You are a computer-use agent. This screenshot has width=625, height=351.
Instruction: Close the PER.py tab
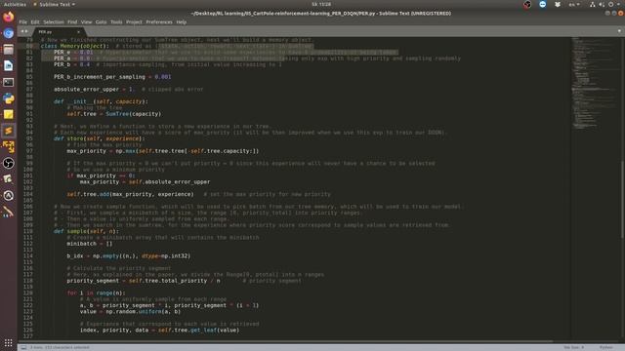78,32
